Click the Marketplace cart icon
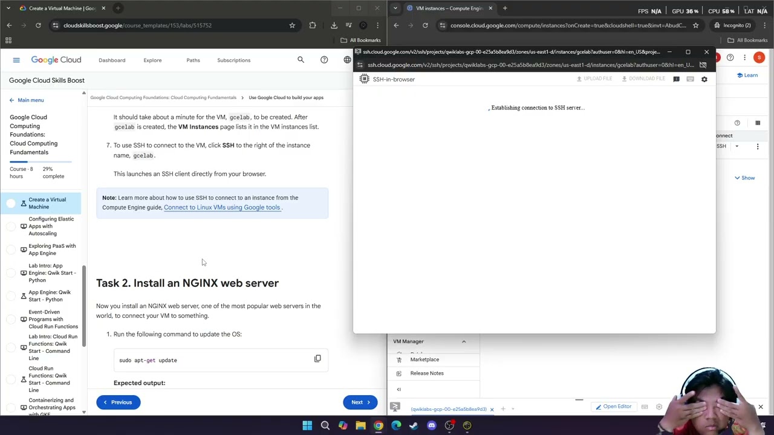 398,359
